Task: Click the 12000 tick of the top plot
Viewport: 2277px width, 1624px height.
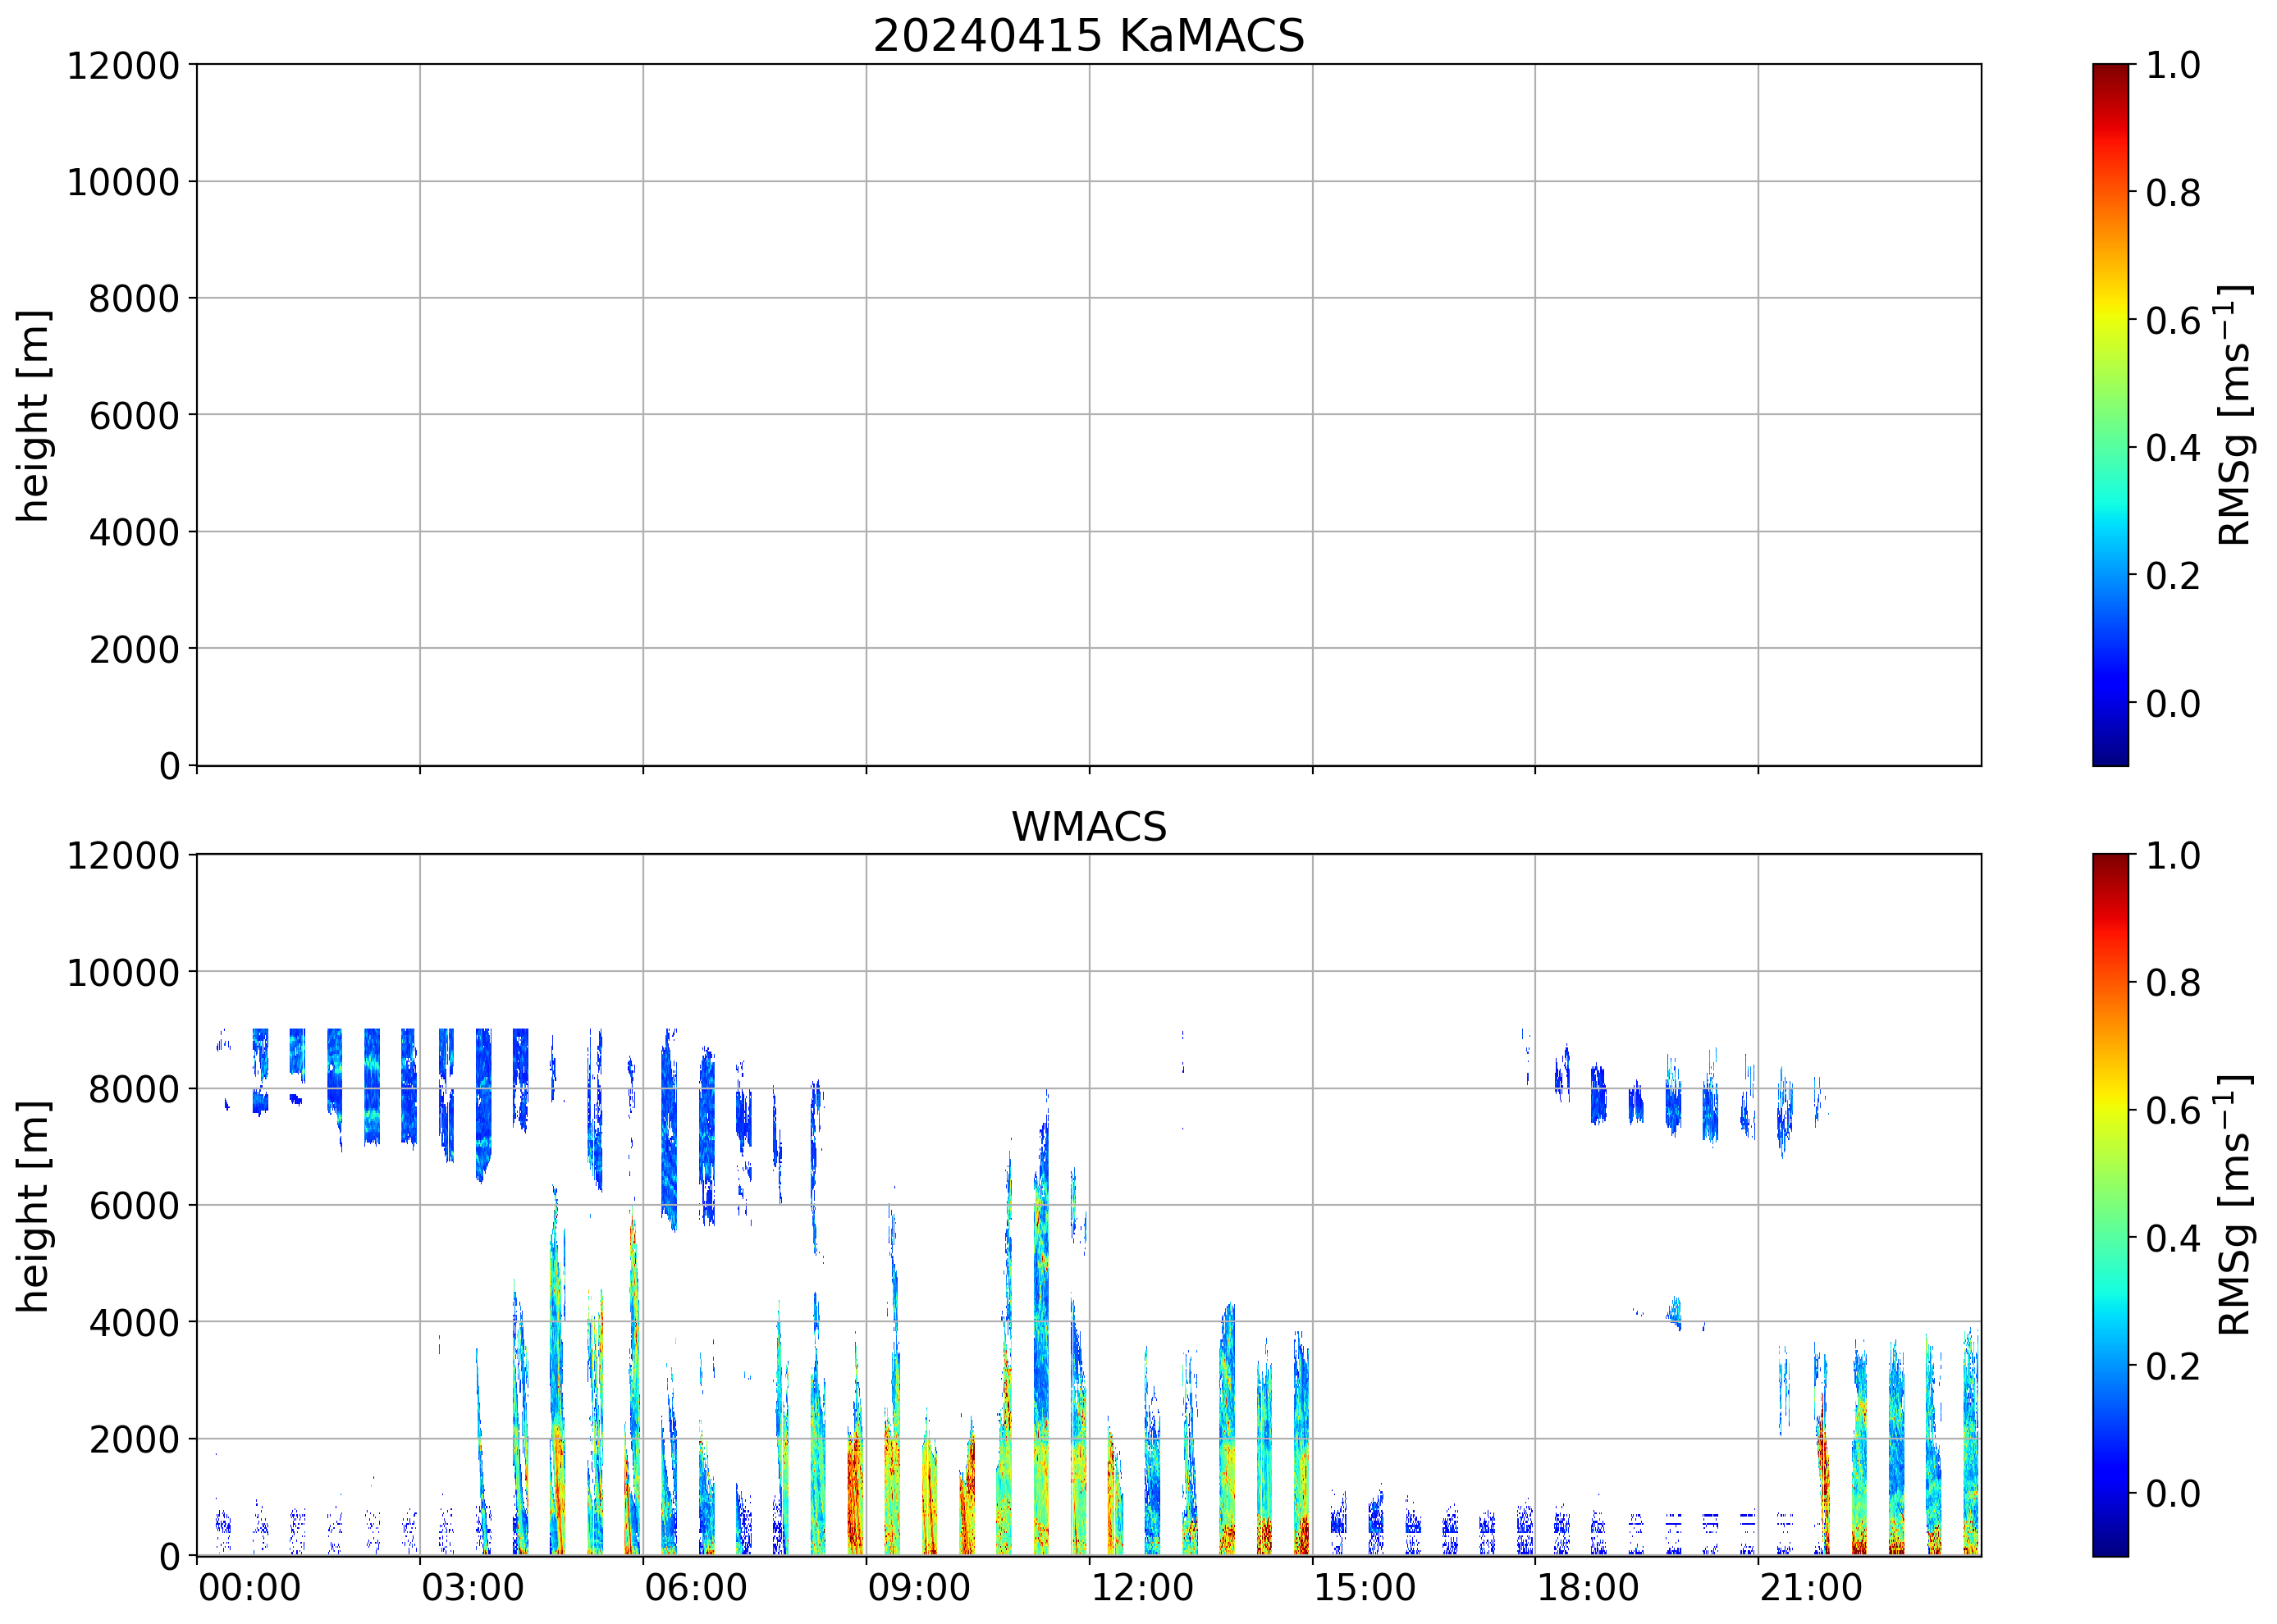Action: coord(122,66)
